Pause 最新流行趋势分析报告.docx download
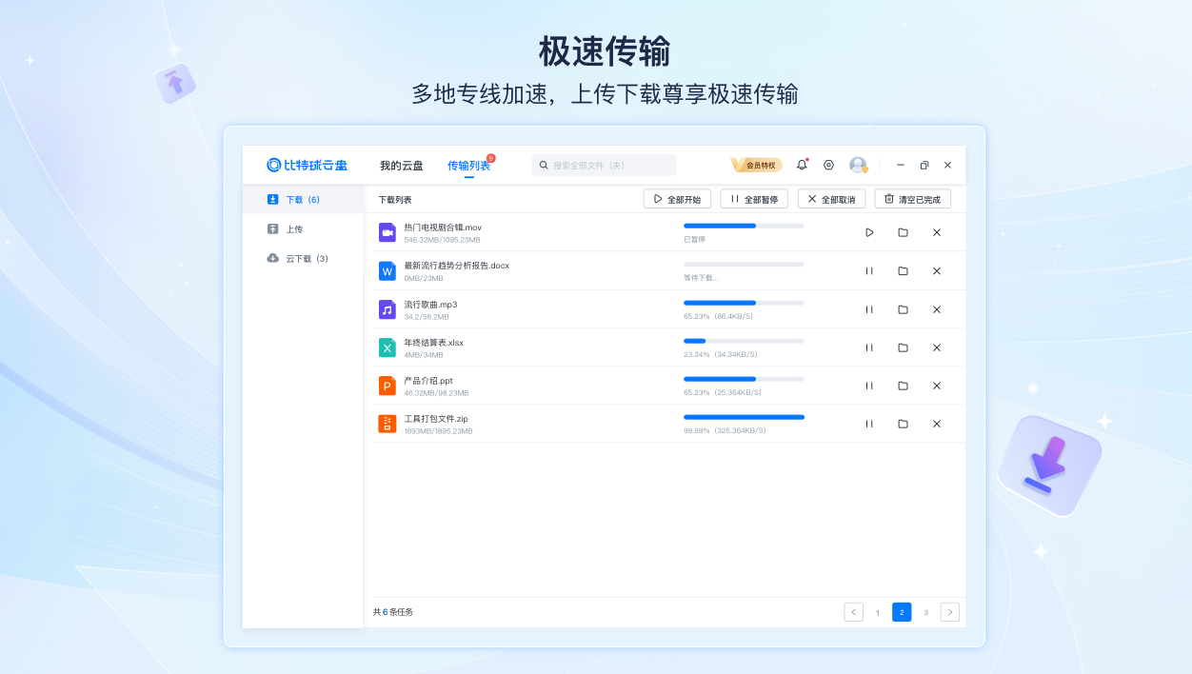 869,271
